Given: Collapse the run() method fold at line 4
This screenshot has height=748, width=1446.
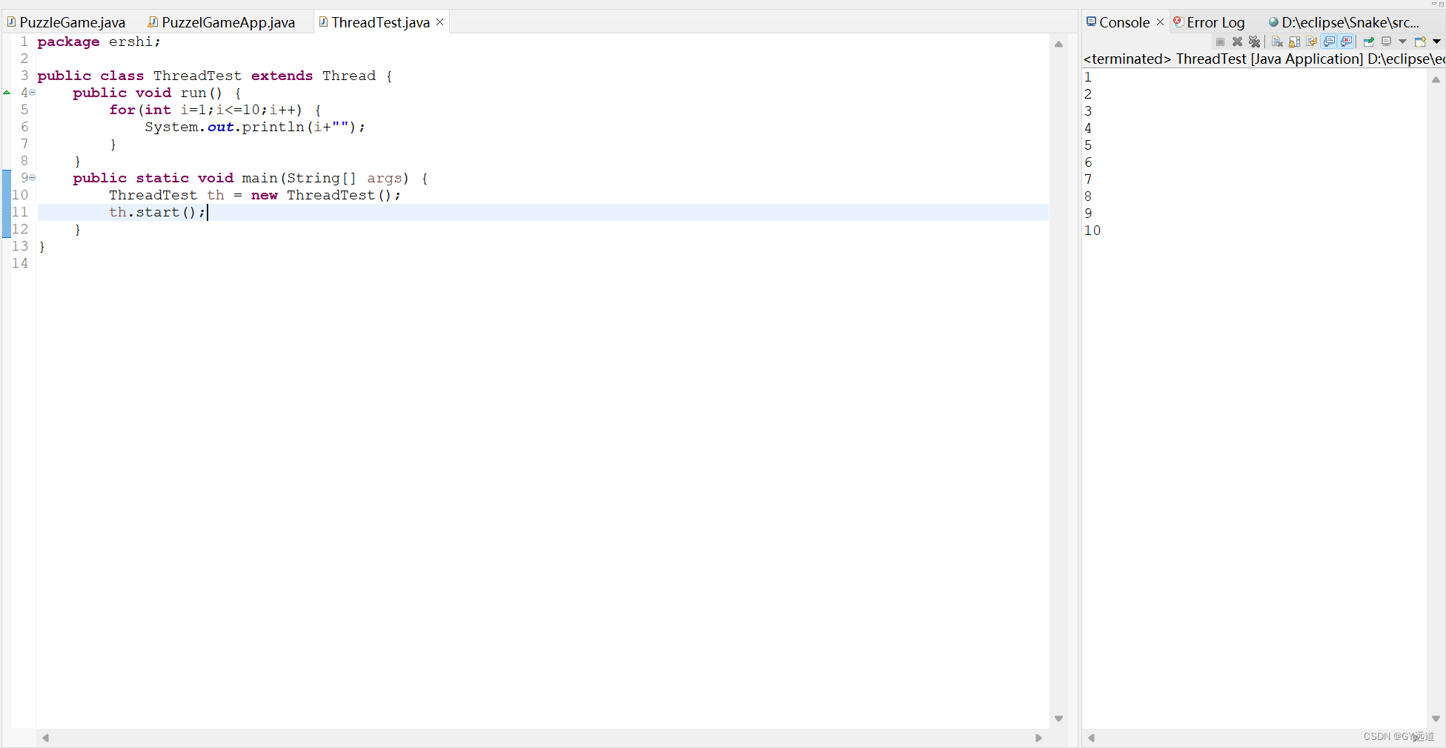Looking at the screenshot, I should tap(33, 93).
